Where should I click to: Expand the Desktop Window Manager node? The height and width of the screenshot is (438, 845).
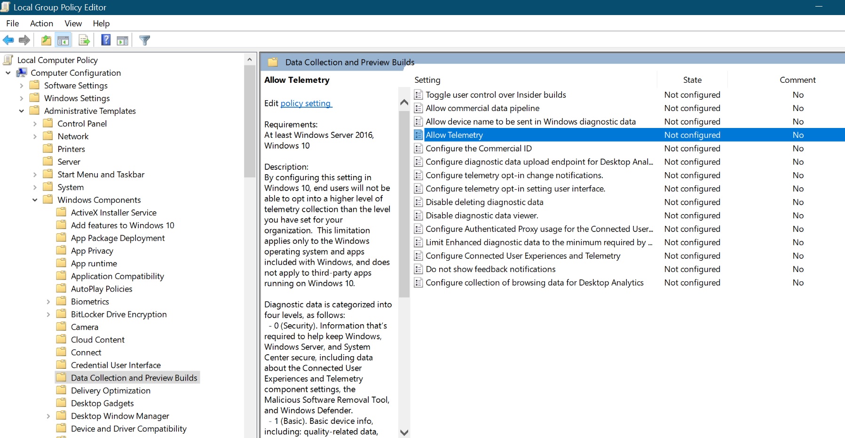[48, 415]
